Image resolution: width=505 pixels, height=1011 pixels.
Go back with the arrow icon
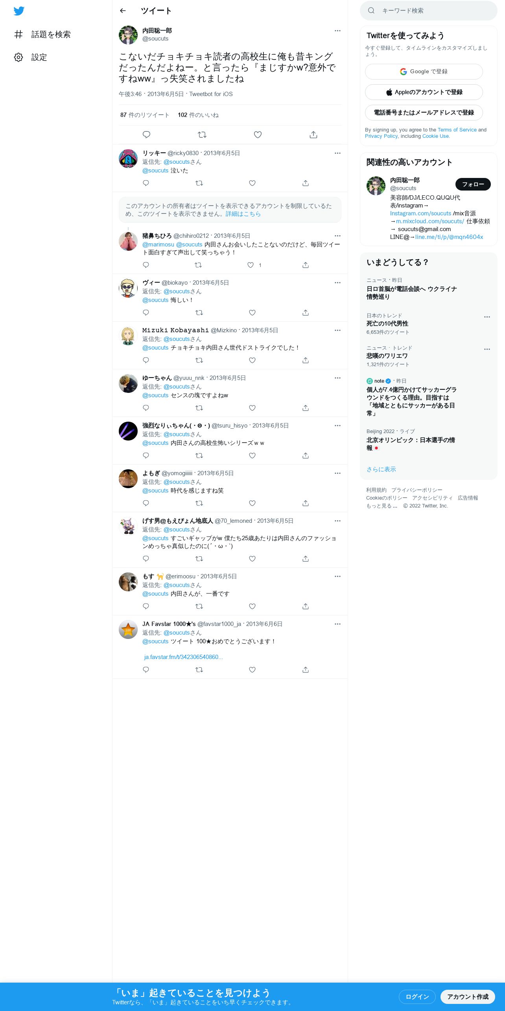point(123,11)
